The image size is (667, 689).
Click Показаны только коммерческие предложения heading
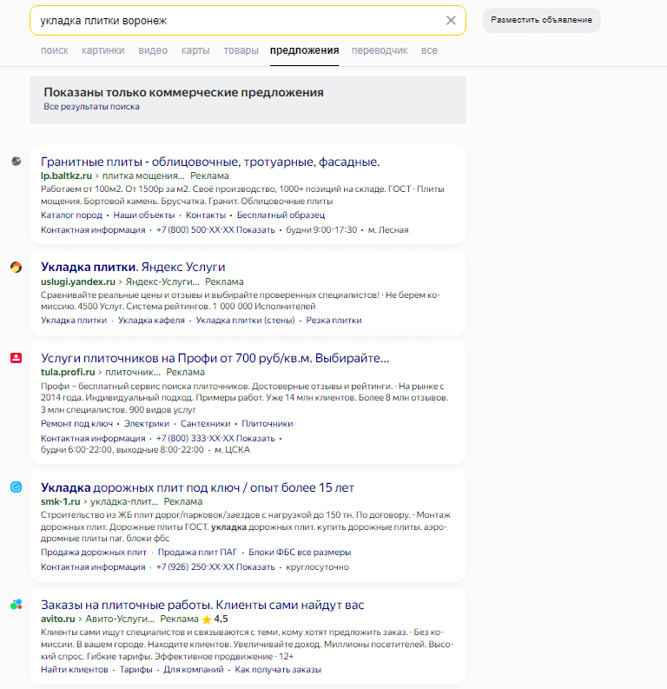click(183, 92)
